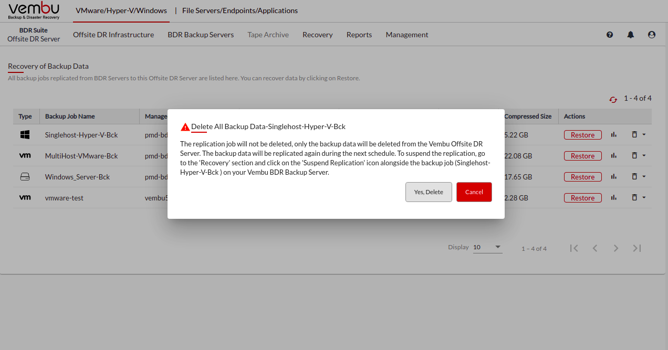Viewport: 668px width, 350px height.
Task: Click the BDR Suite Offsite DR Server label
Action: tap(34, 35)
